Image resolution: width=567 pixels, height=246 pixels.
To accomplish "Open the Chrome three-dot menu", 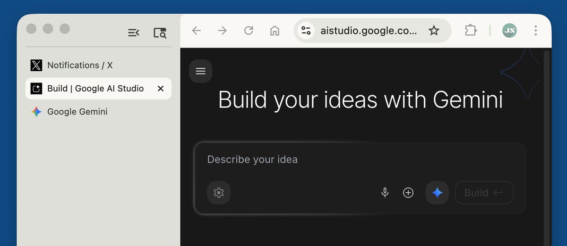I will coord(535,31).
